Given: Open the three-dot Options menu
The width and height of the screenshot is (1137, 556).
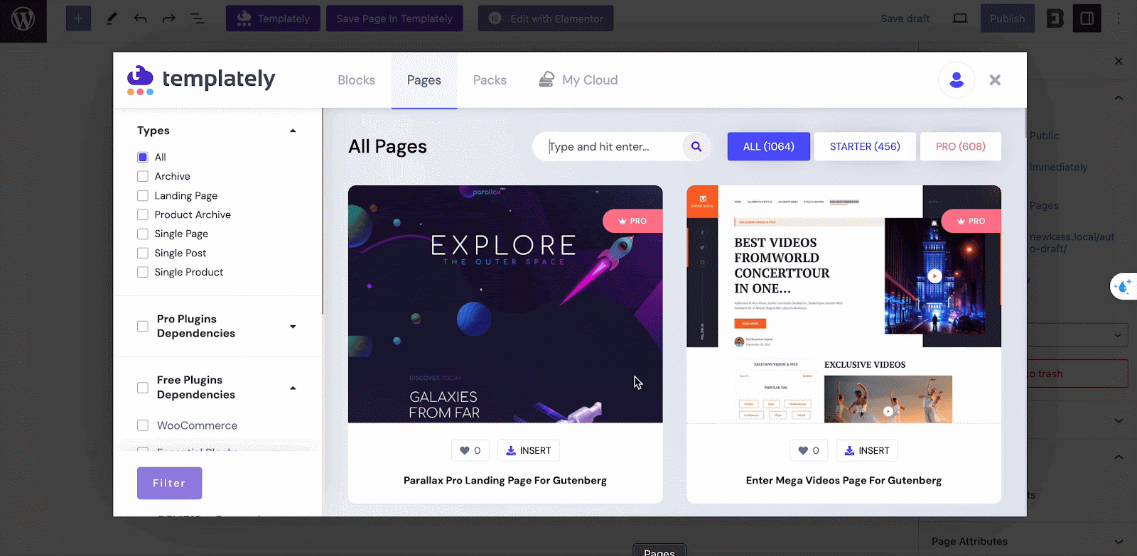Looking at the screenshot, I should [x=1119, y=18].
